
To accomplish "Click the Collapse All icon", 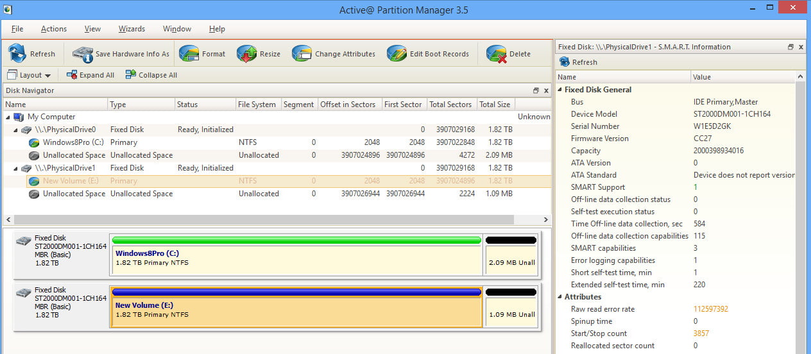I will coord(130,75).
